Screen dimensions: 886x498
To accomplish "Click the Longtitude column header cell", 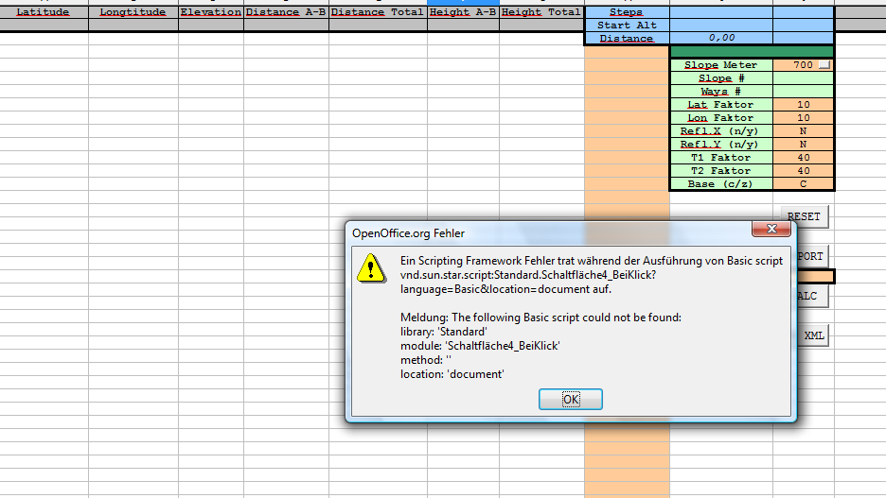I will pyautogui.click(x=133, y=12).
